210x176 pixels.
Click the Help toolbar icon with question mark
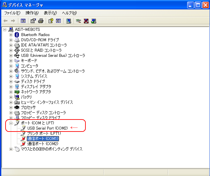pyautogui.click(x=51, y=21)
